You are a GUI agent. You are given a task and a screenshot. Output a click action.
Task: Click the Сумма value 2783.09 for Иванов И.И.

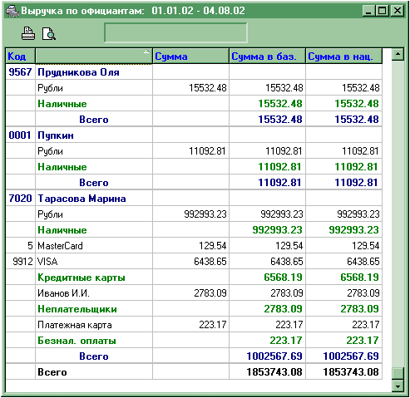pos(210,293)
